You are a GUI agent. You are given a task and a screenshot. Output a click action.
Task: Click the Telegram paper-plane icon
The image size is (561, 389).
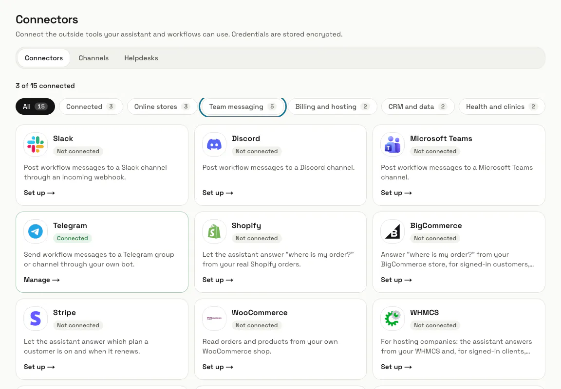click(36, 231)
